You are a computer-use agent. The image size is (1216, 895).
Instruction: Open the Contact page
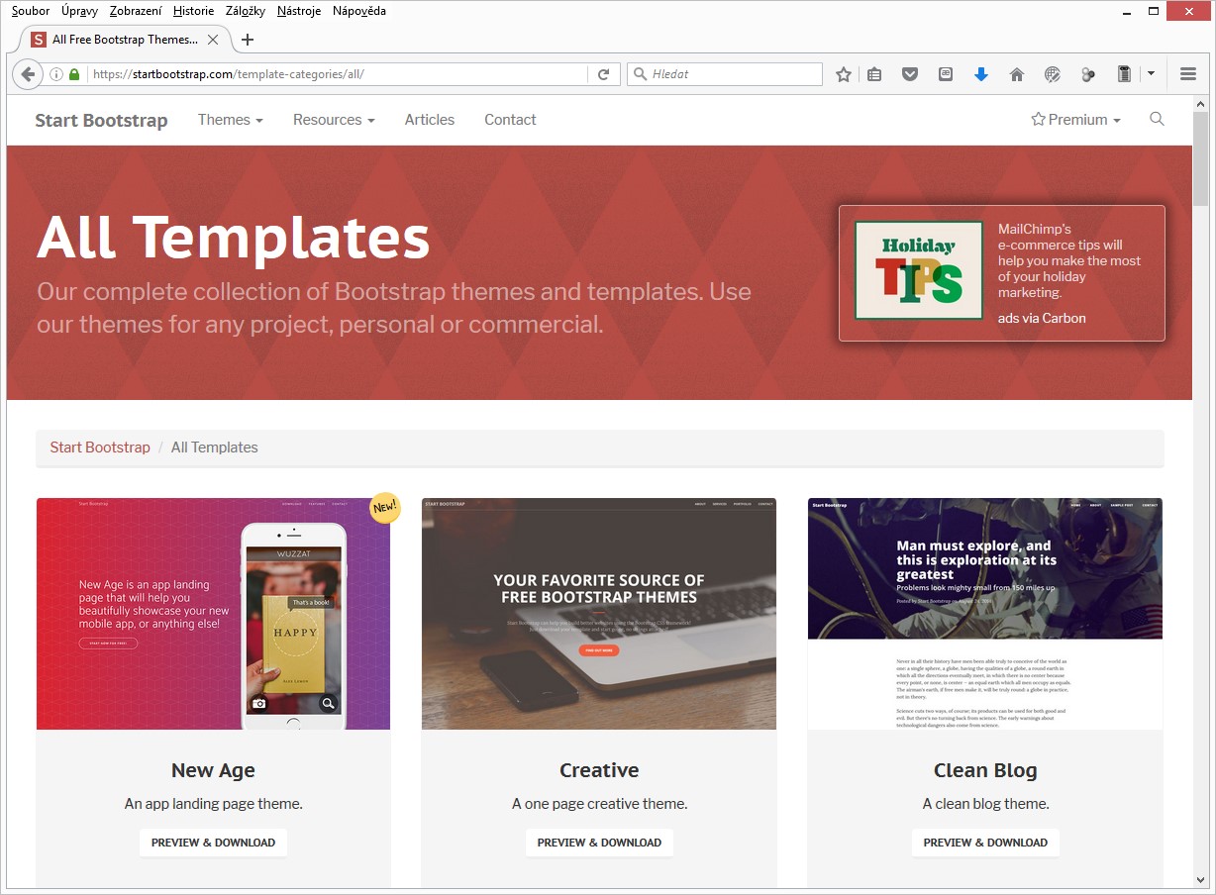[x=510, y=120]
